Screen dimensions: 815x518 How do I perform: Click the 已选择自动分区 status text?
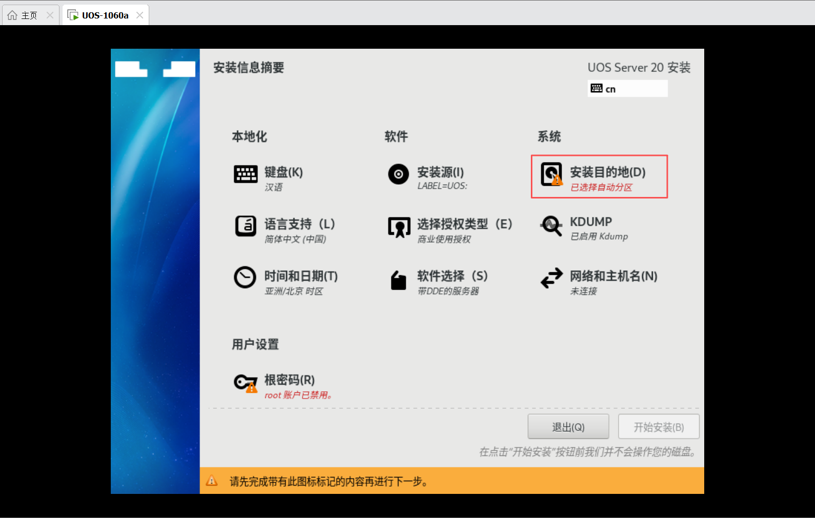(x=602, y=188)
